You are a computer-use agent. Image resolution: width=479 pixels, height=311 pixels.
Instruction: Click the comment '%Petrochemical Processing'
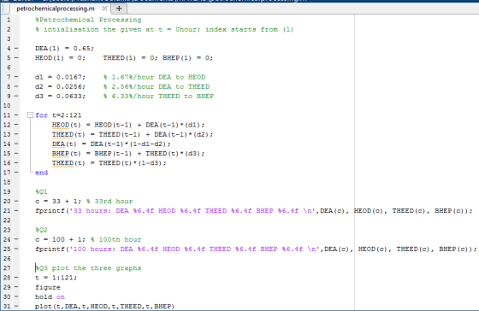(88, 20)
